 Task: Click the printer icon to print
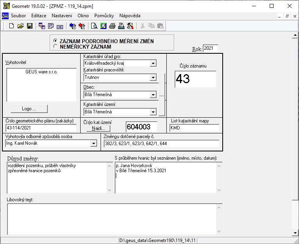[112, 26]
